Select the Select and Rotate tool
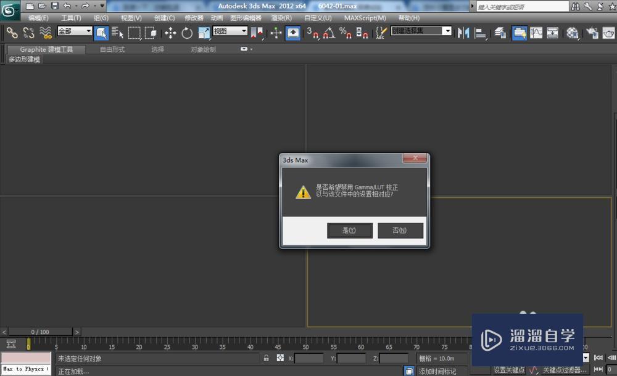This screenshot has height=376, width=617. click(187, 33)
